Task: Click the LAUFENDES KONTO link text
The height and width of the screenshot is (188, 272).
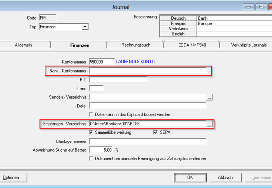Action: 136,62
